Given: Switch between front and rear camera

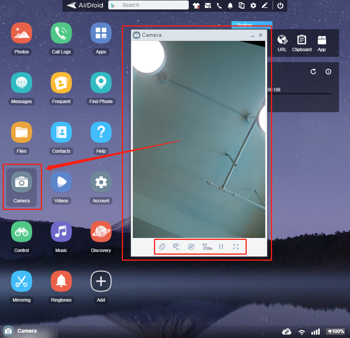Looking at the screenshot, I should point(191,247).
